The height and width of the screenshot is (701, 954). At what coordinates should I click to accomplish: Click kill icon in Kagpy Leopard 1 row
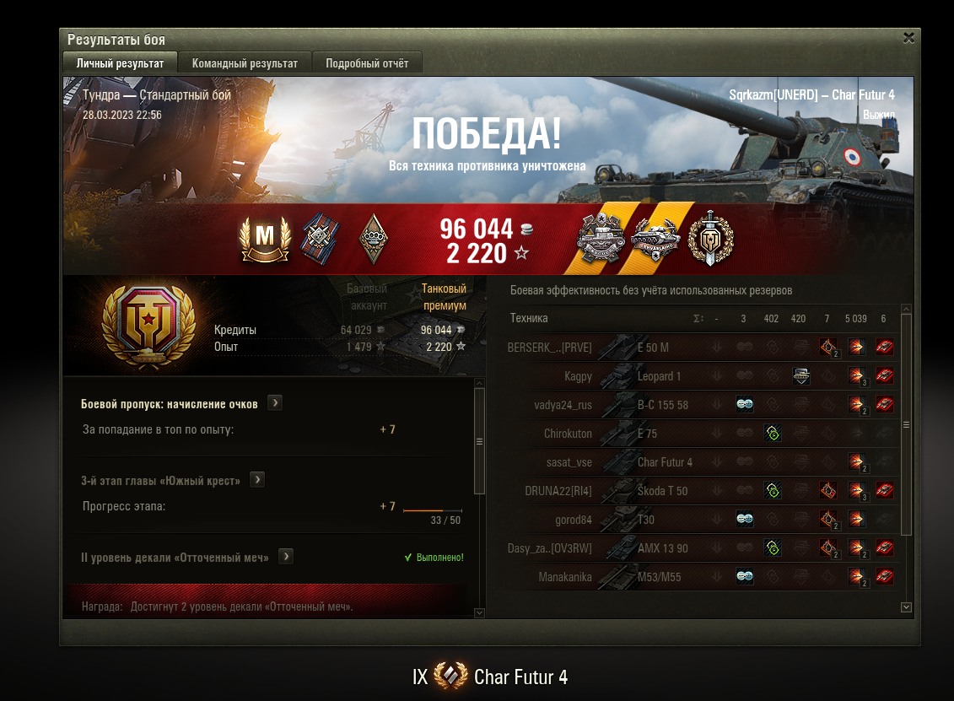[801, 376]
